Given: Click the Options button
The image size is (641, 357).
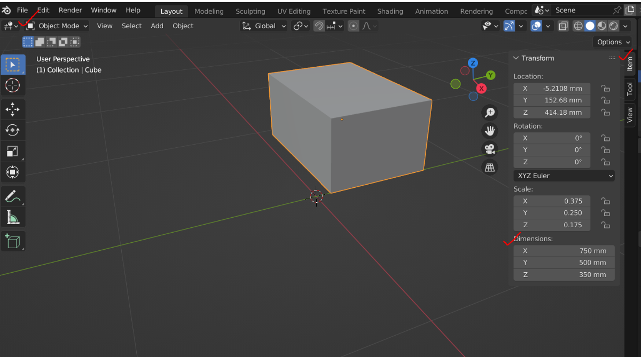Looking at the screenshot, I should point(613,42).
